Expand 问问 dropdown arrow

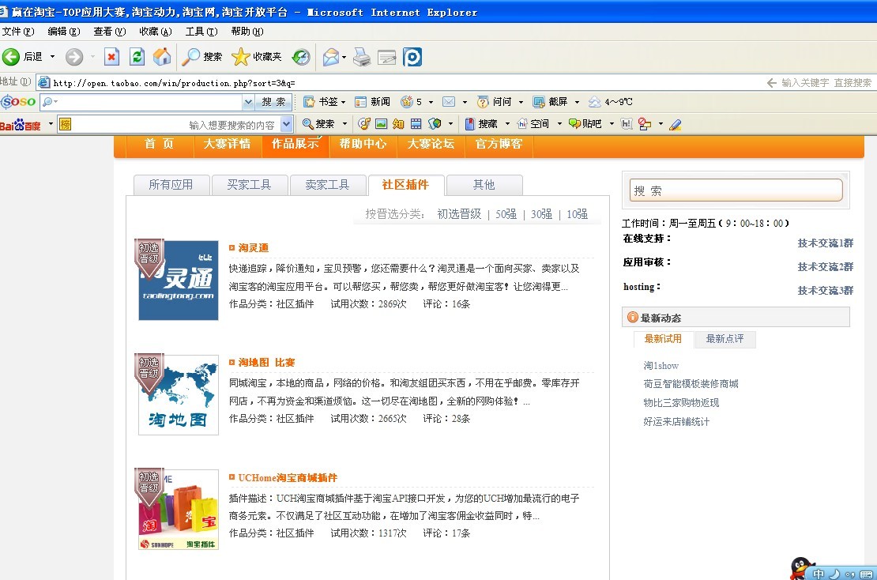521,103
